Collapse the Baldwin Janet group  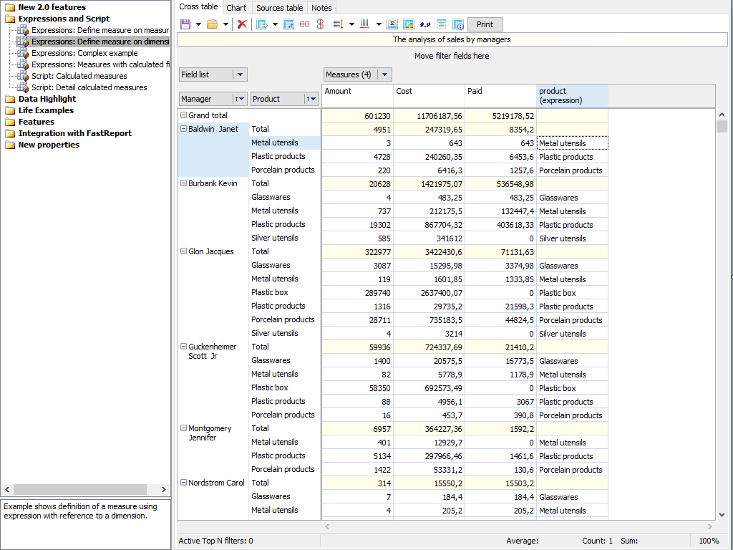[183, 129]
